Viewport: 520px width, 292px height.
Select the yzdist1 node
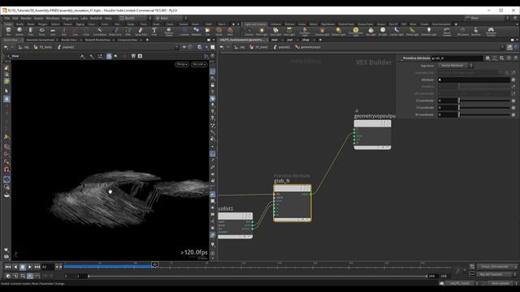pos(235,225)
